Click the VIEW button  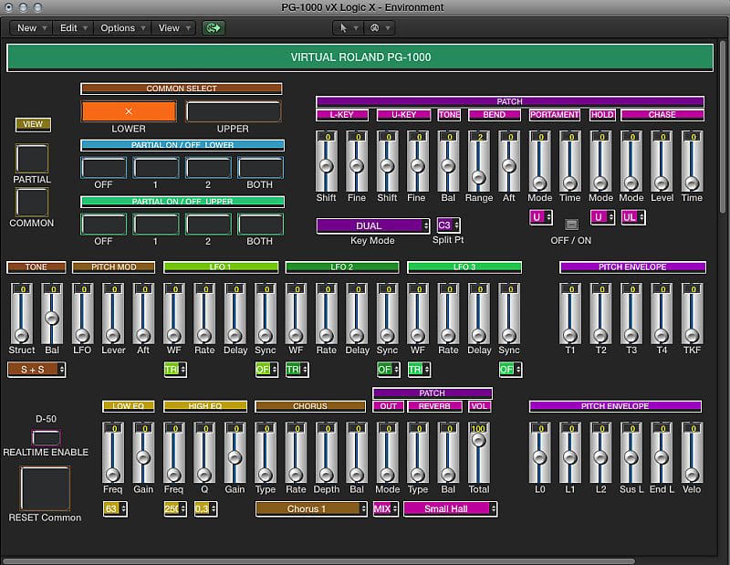[x=33, y=124]
